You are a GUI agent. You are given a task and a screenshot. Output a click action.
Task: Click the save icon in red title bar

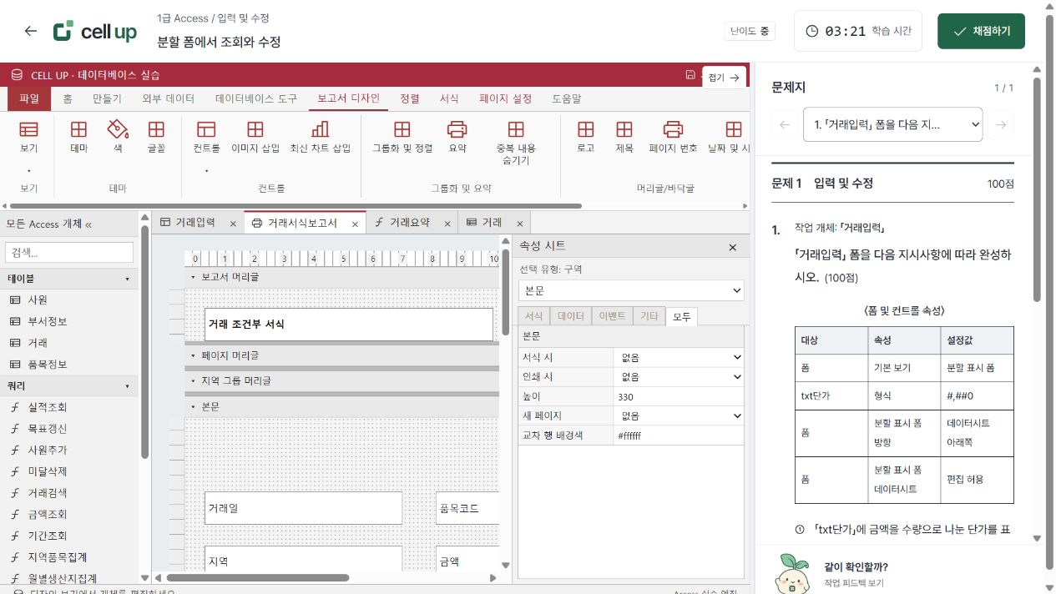(x=690, y=75)
